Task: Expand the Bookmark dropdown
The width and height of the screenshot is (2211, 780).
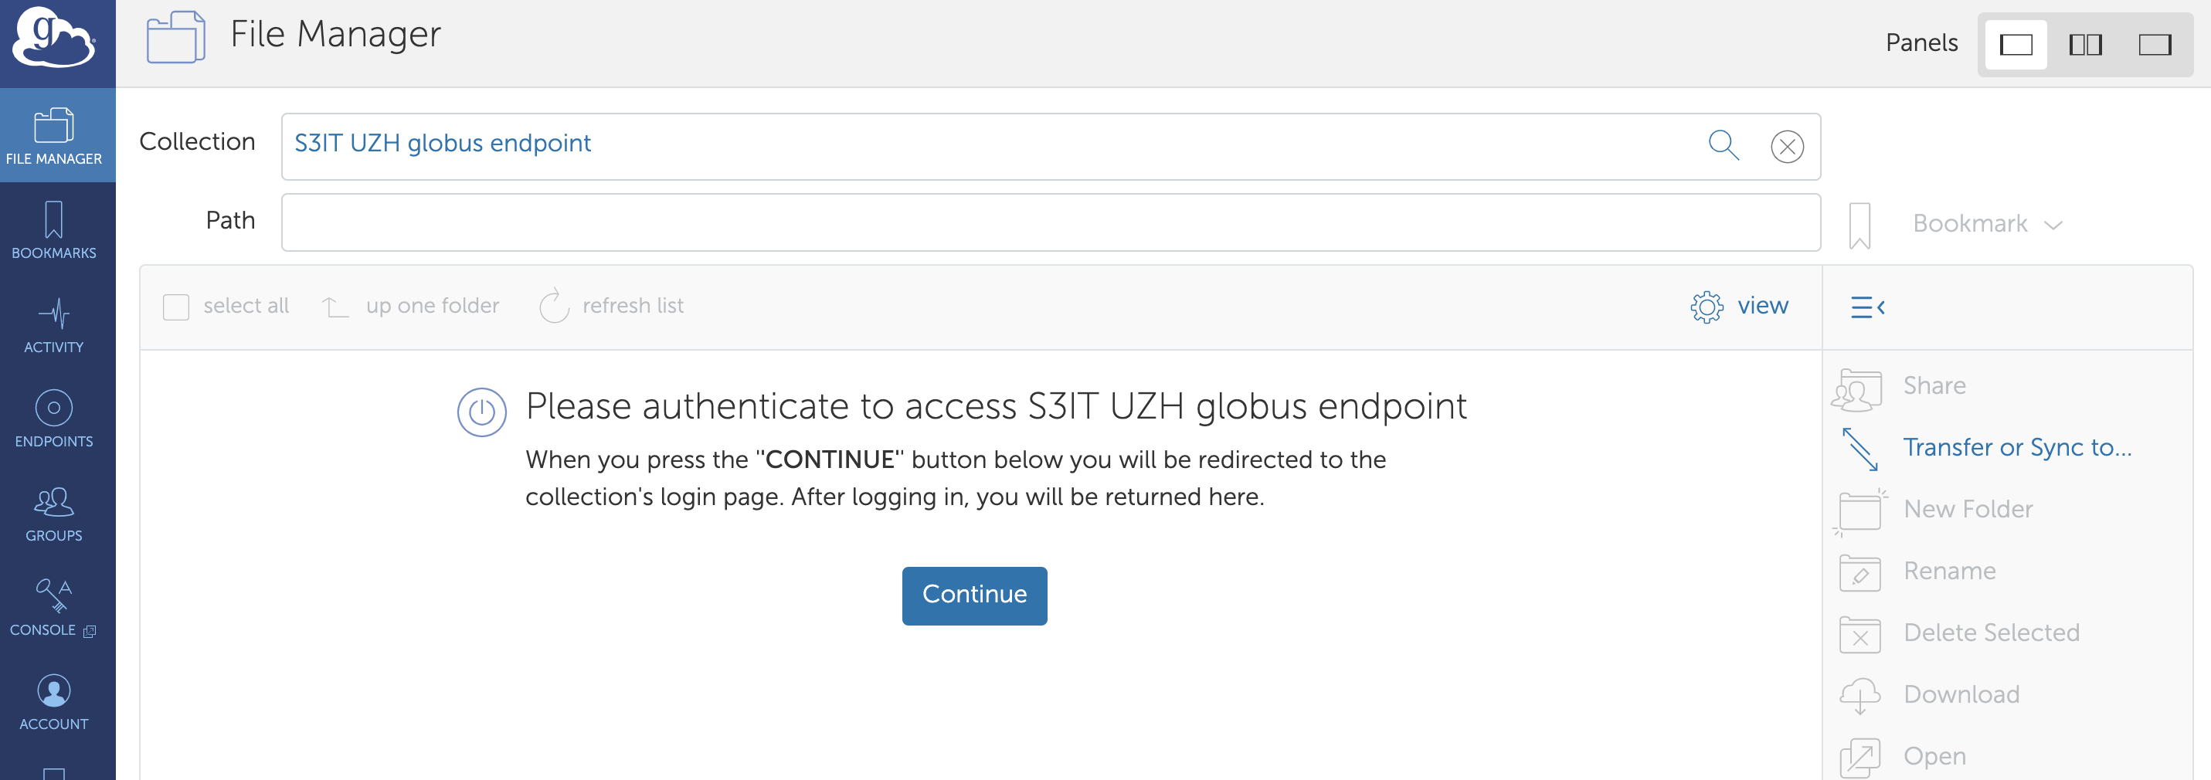Action: (x=1986, y=224)
